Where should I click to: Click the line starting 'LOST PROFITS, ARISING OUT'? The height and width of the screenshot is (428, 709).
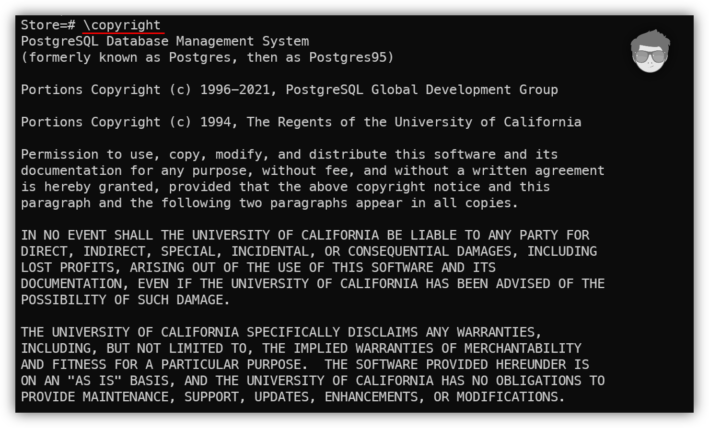pos(258,268)
